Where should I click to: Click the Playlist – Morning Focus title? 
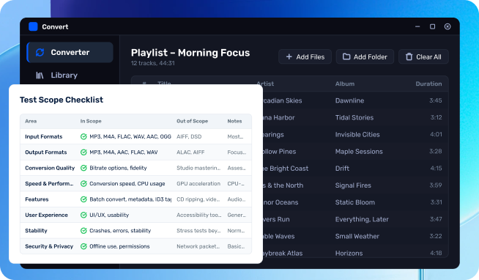point(190,53)
